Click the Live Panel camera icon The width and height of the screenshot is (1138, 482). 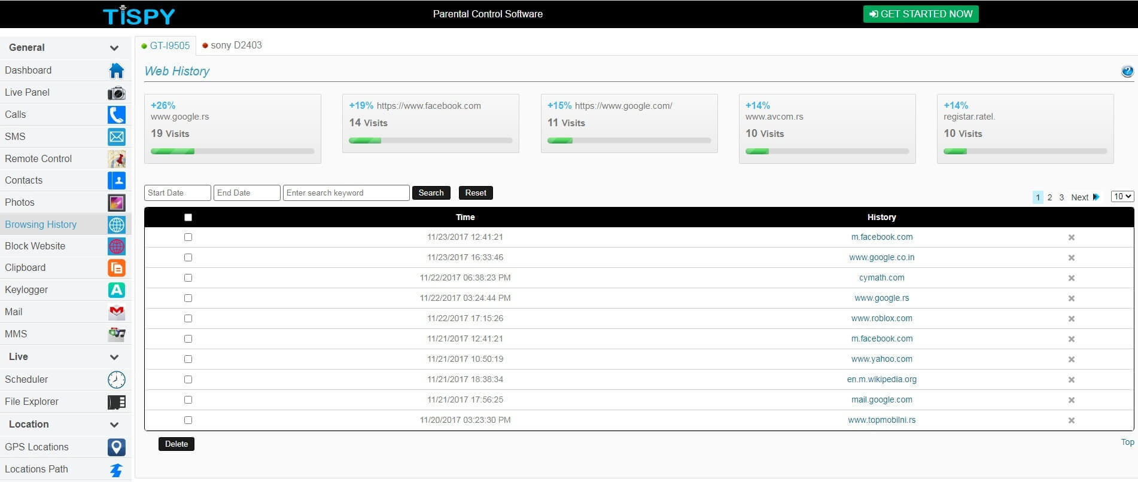117,93
